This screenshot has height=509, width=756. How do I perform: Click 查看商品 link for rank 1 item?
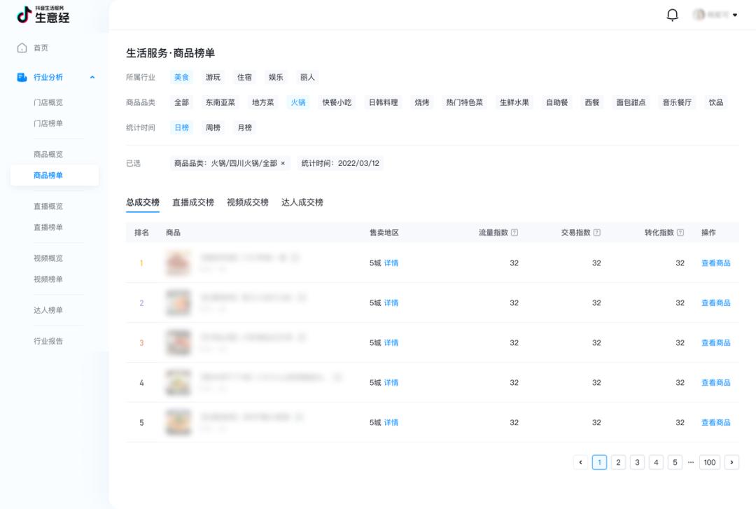tap(715, 263)
